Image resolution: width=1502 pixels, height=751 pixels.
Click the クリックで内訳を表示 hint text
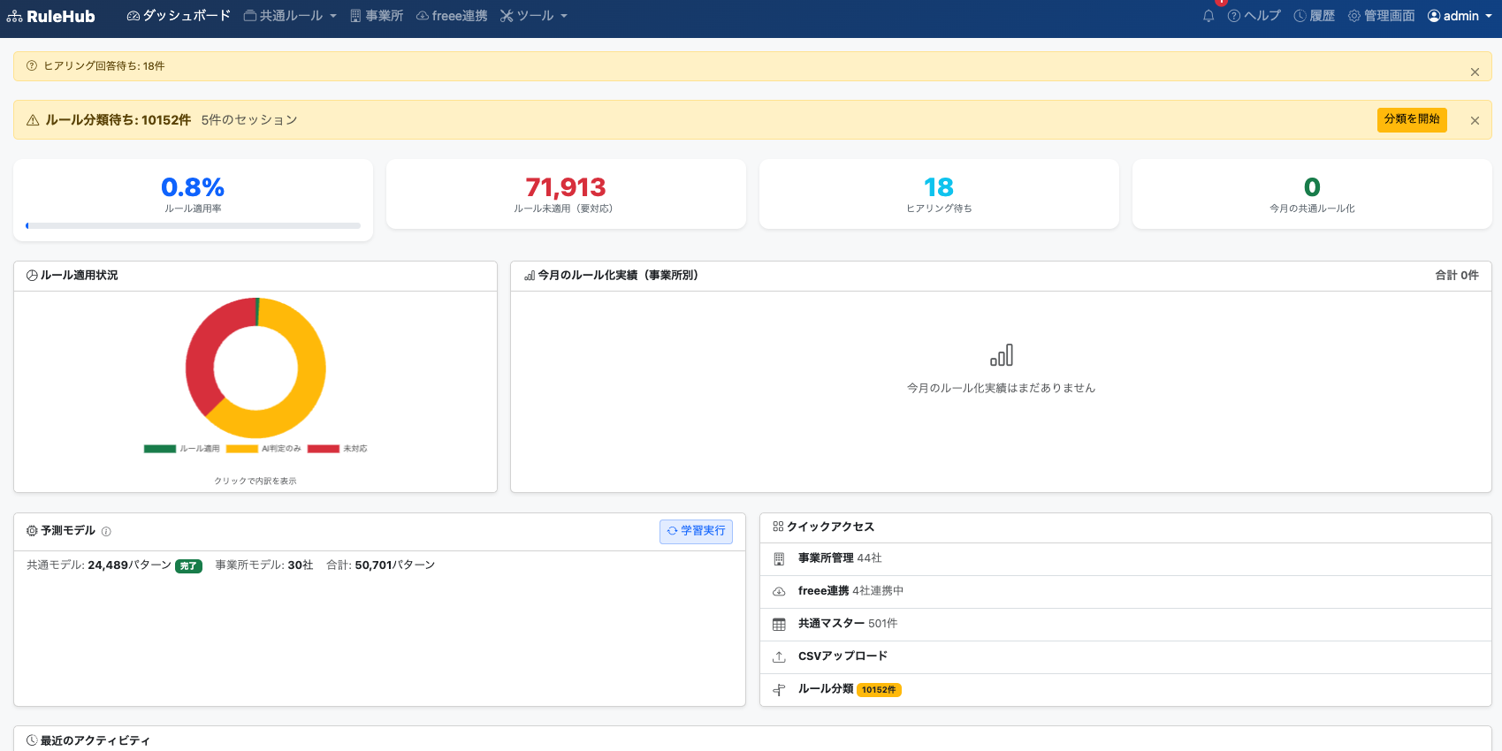coord(255,482)
